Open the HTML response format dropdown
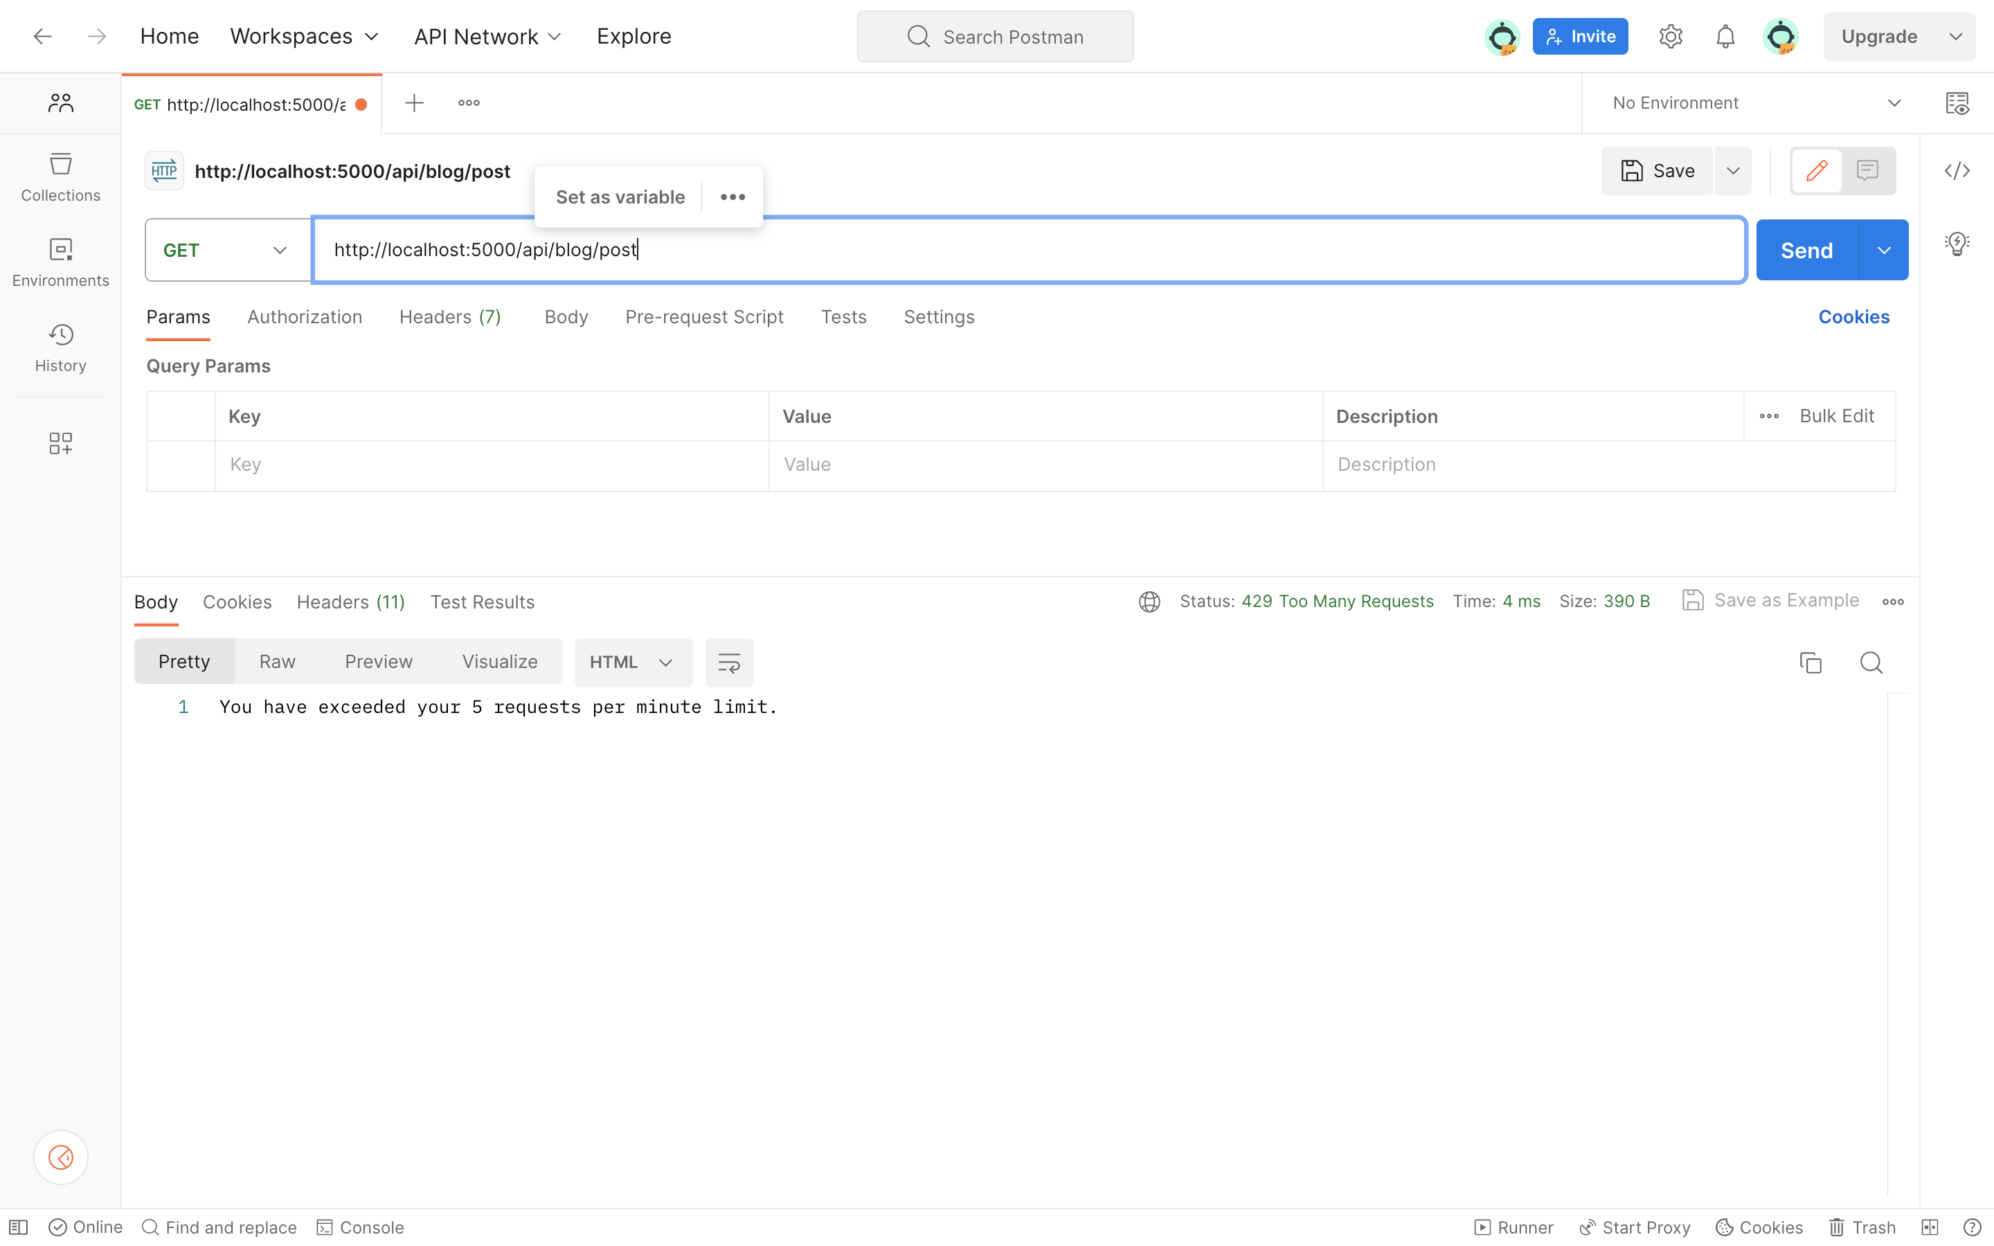Screen dimensions: 1994x1246 coord(633,662)
